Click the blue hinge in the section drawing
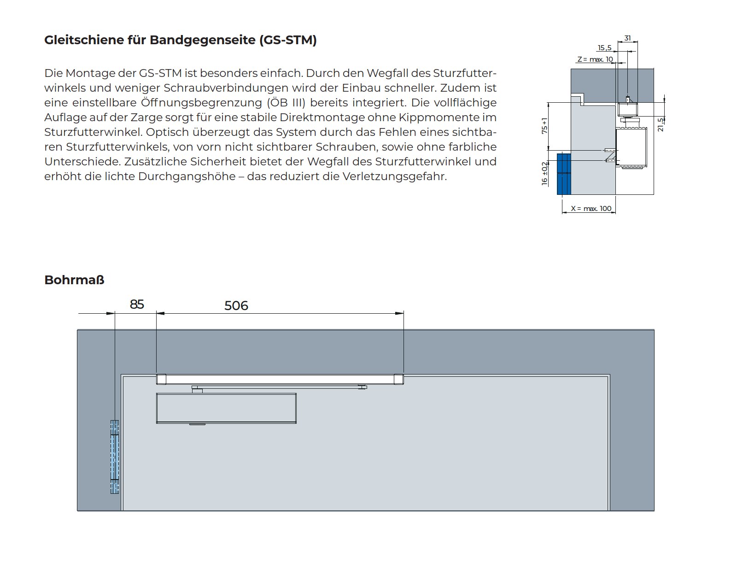The width and height of the screenshot is (731, 562). point(564,174)
